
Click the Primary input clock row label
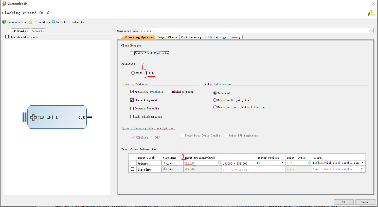143,164
